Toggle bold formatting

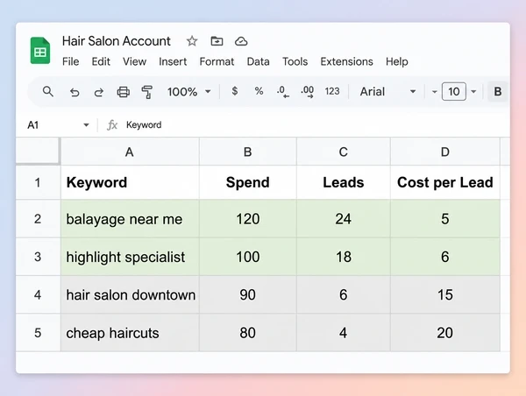click(x=498, y=91)
